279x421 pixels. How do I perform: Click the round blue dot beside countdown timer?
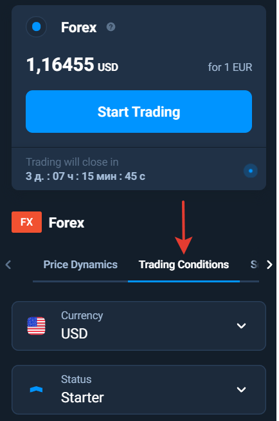tap(251, 171)
